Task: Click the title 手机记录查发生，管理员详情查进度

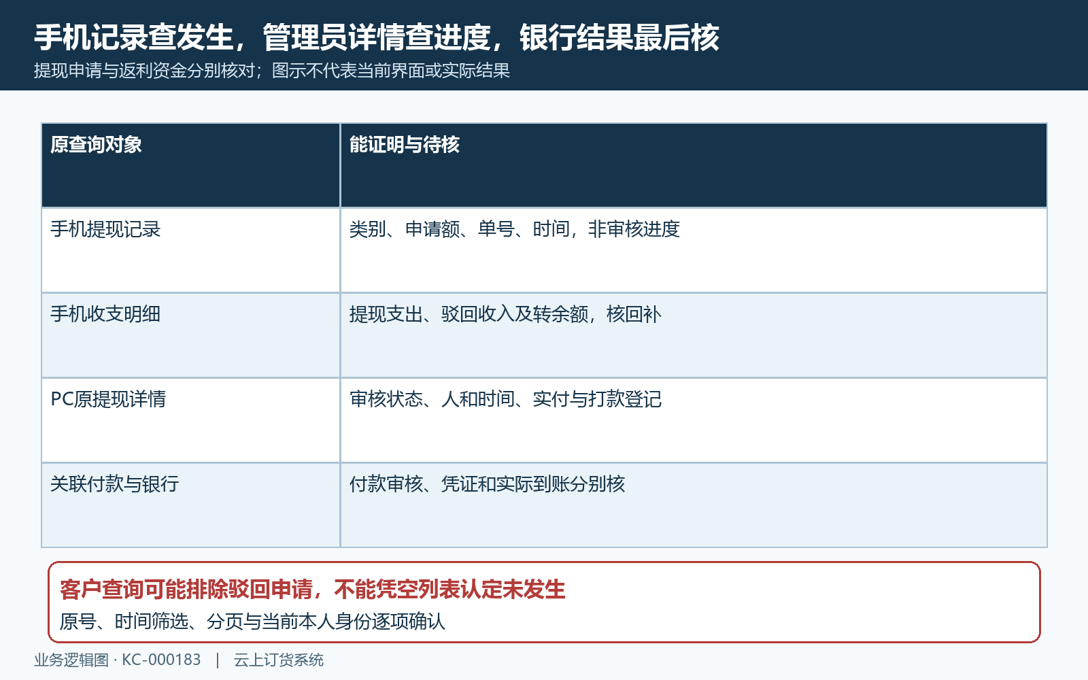Action: [262, 37]
